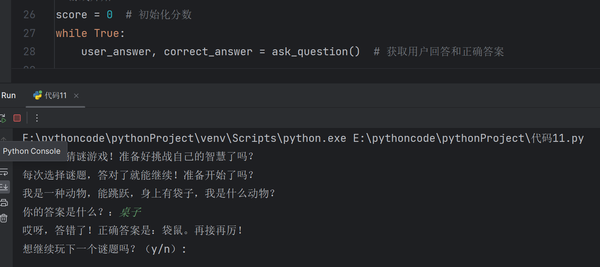Click the Run tool window label
Image resolution: width=600 pixels, height=267 pixels.
click(8, 95)
